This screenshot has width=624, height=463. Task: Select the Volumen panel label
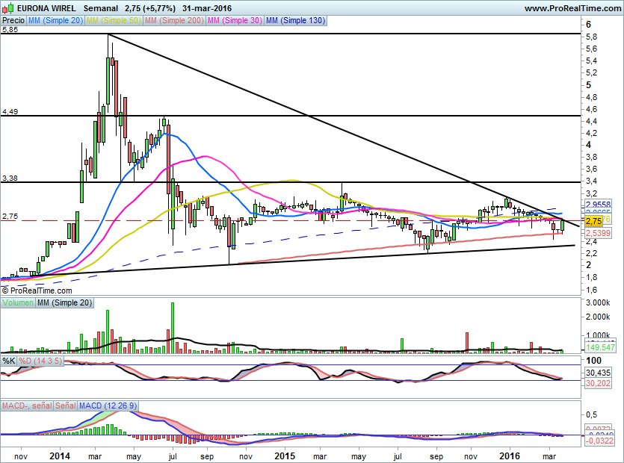(18, 302)
